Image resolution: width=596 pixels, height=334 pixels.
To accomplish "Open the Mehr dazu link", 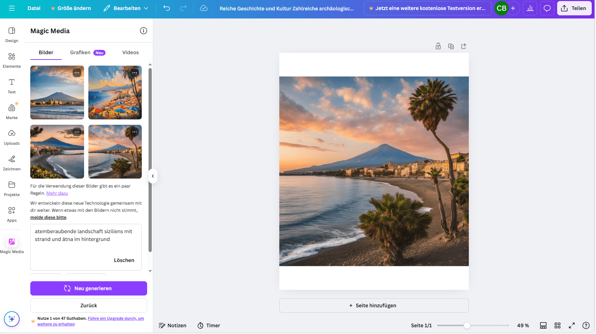I will 57,193.
